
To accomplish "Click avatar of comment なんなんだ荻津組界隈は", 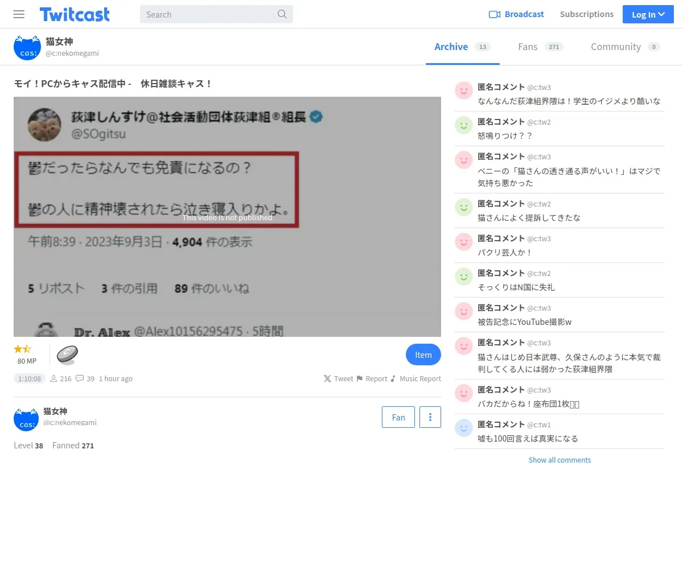I will click(x=464, y=90).
